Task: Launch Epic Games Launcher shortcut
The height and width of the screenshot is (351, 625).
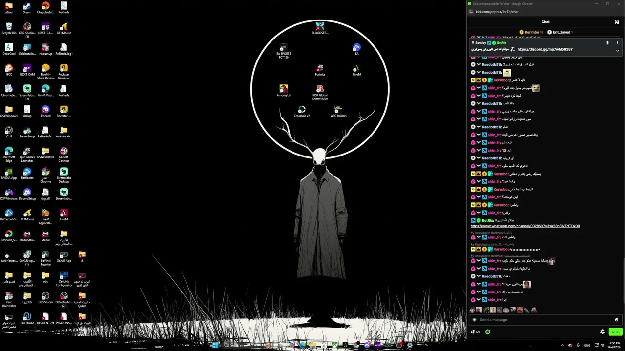Action: pyautogui.click(x=27, y=155)
